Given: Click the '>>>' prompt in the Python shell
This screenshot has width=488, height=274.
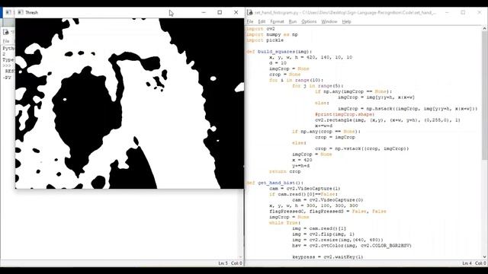Looking at the screenshot, I should click(7, 65).
